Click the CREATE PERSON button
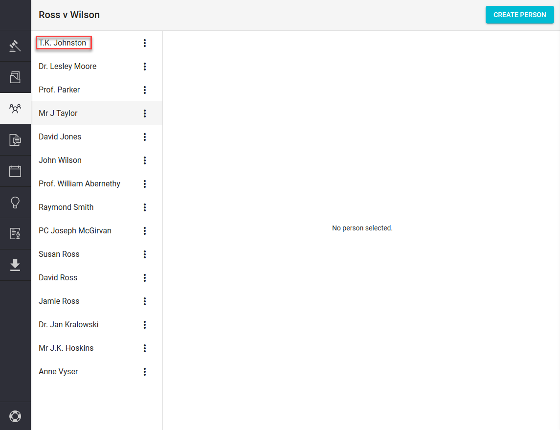Screen dimensions: 560x430 tap(519, 15)
